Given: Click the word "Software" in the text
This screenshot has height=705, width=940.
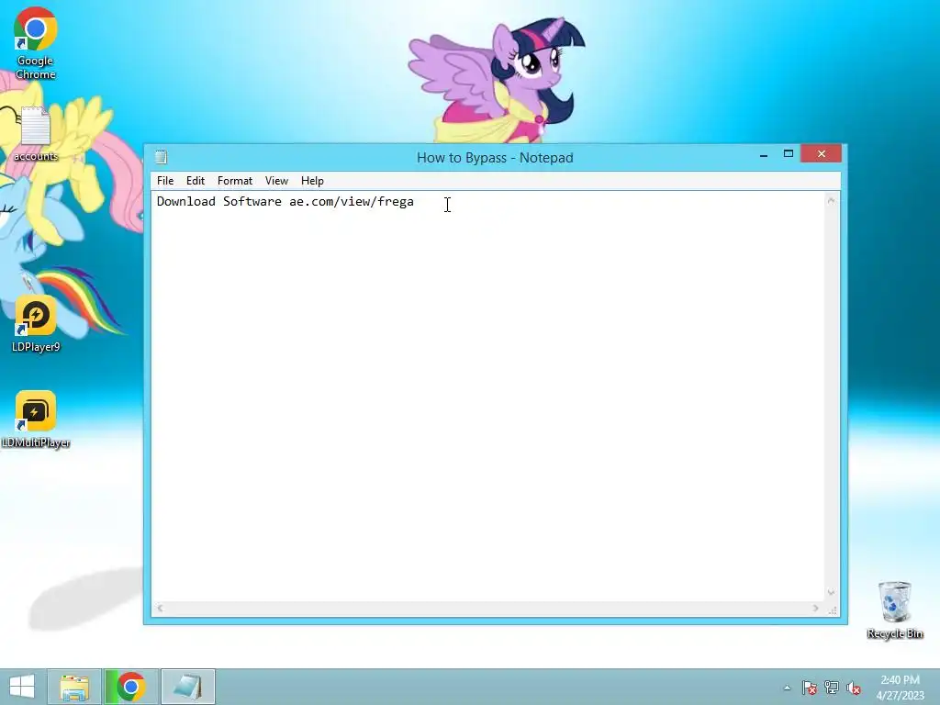Looking at the screenshot, I should coord(252,201).
